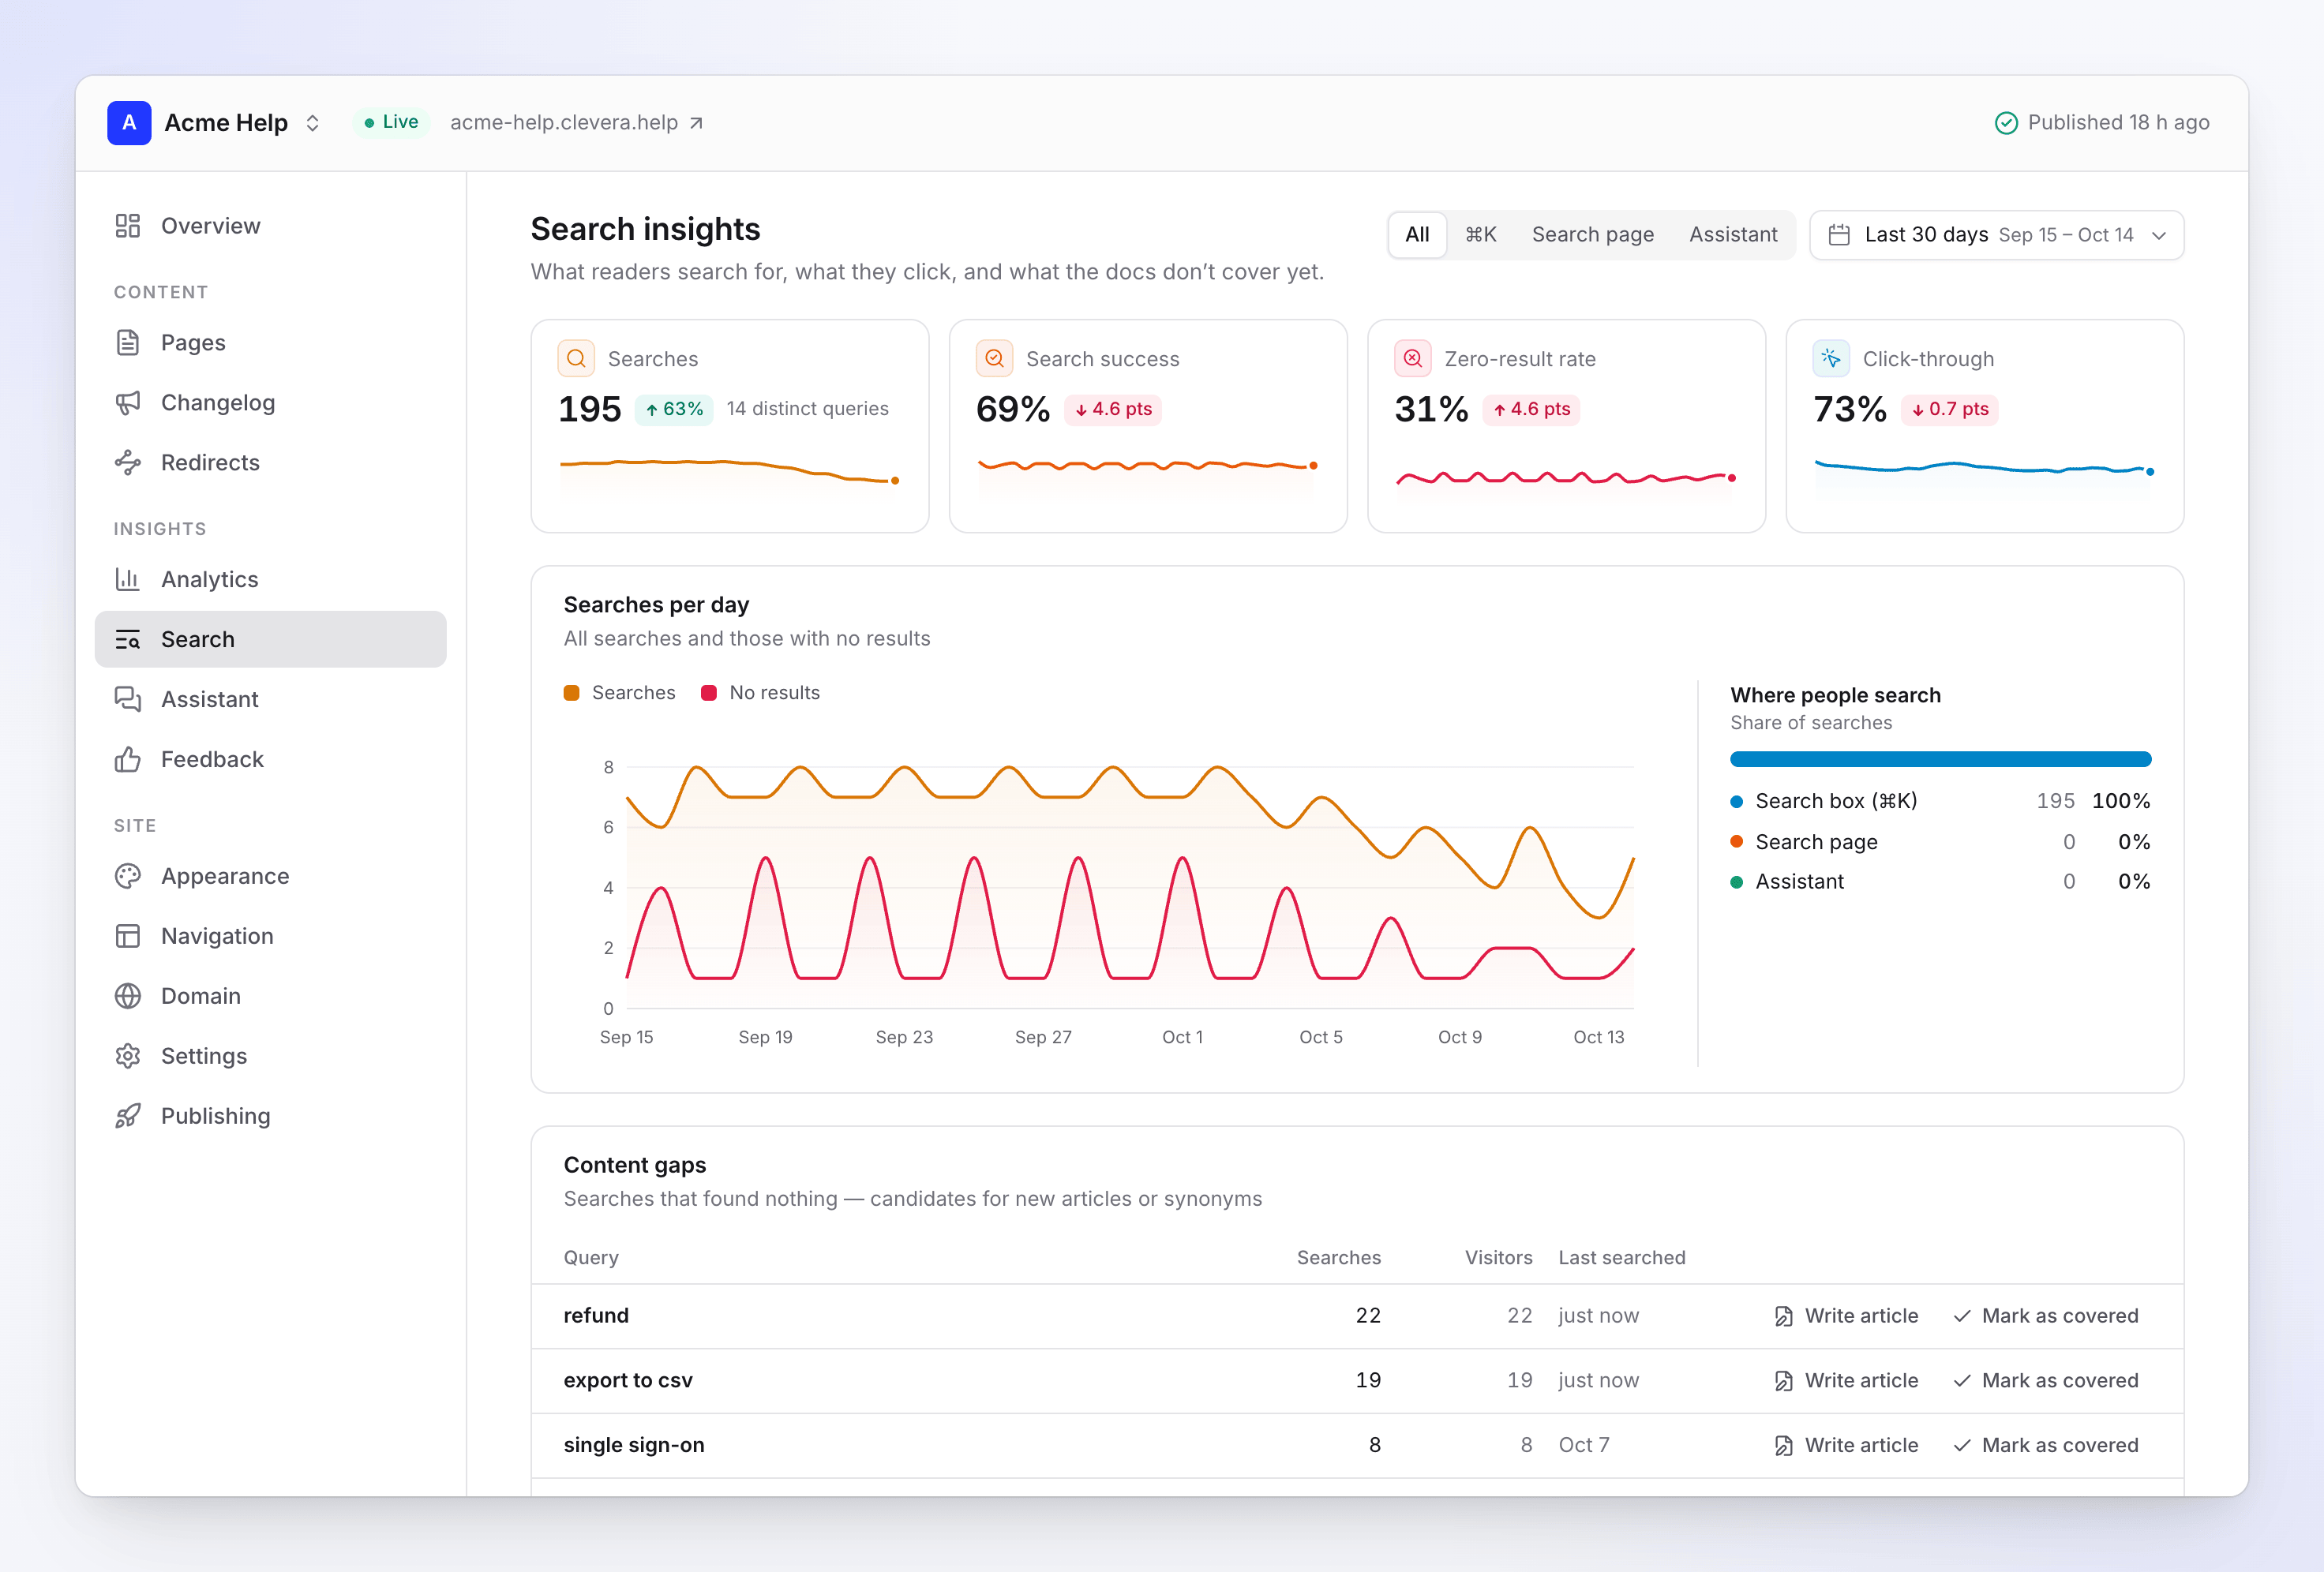
Task: Toggle the Searches legend series
Action: tap(619, 693)
